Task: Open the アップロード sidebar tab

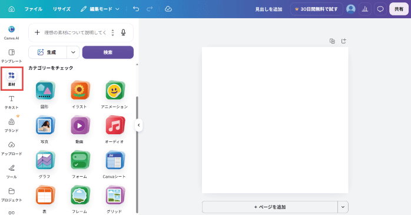Action: click(x=12, y=148)
